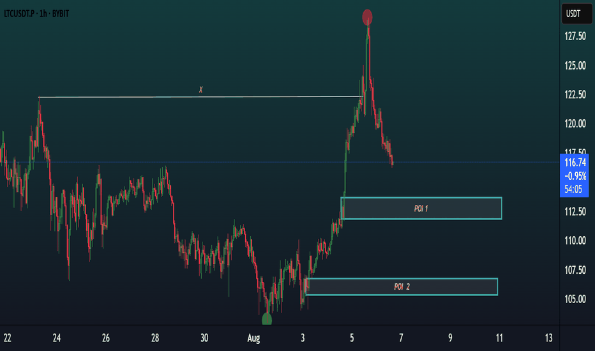Click the -0.95% change value
The width and height of the screenshot is (595, 351).
click(575, 176)
